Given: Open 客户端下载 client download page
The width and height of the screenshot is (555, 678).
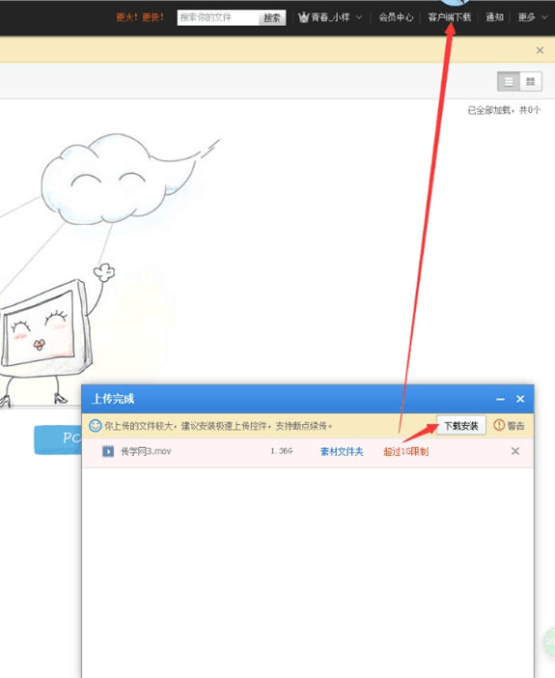Looking at the screenshot, I should click(x=450, y=17).
